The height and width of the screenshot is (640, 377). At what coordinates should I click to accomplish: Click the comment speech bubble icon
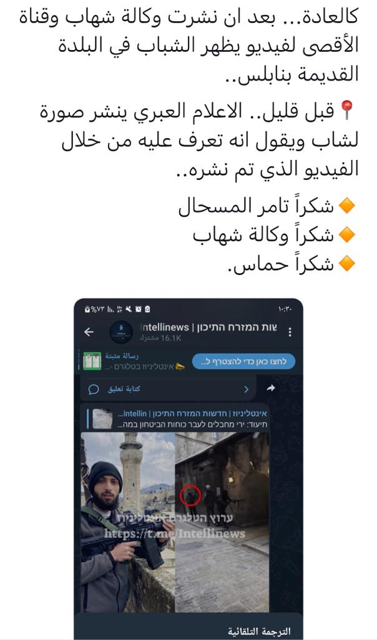point(94,389)
